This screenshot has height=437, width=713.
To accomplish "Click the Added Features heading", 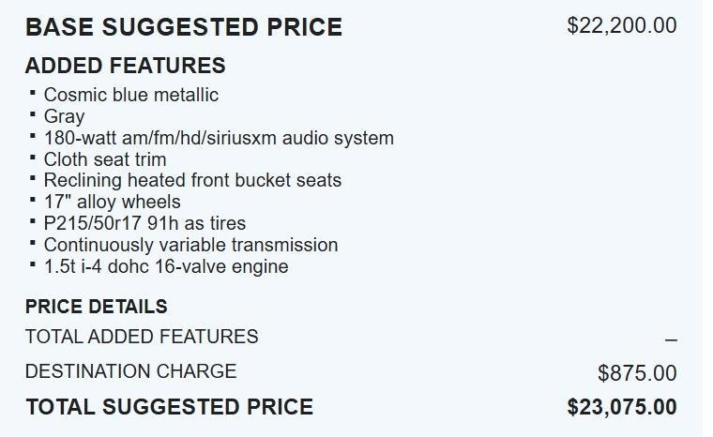I will click(x=125, y=66).
